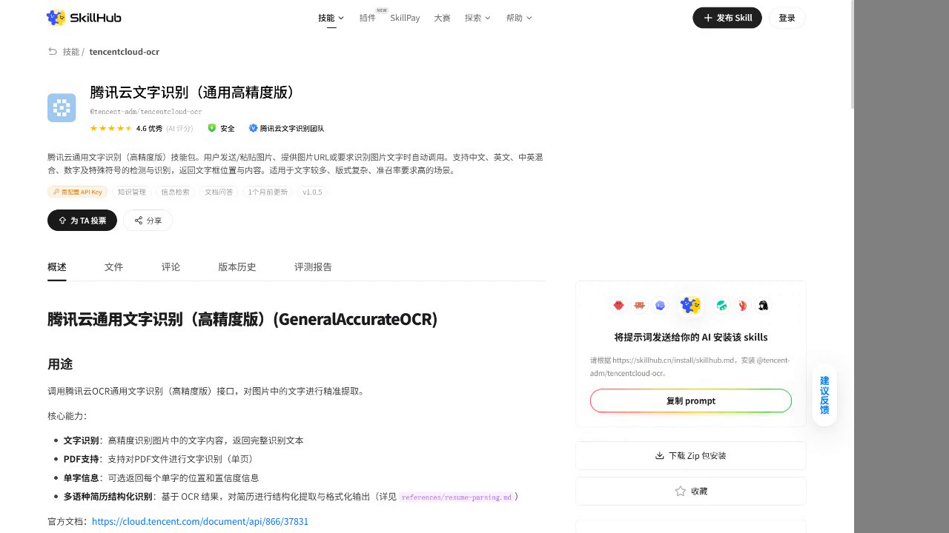Click the tencentcloud-ocr breadcrumb text

click(125, 52)
